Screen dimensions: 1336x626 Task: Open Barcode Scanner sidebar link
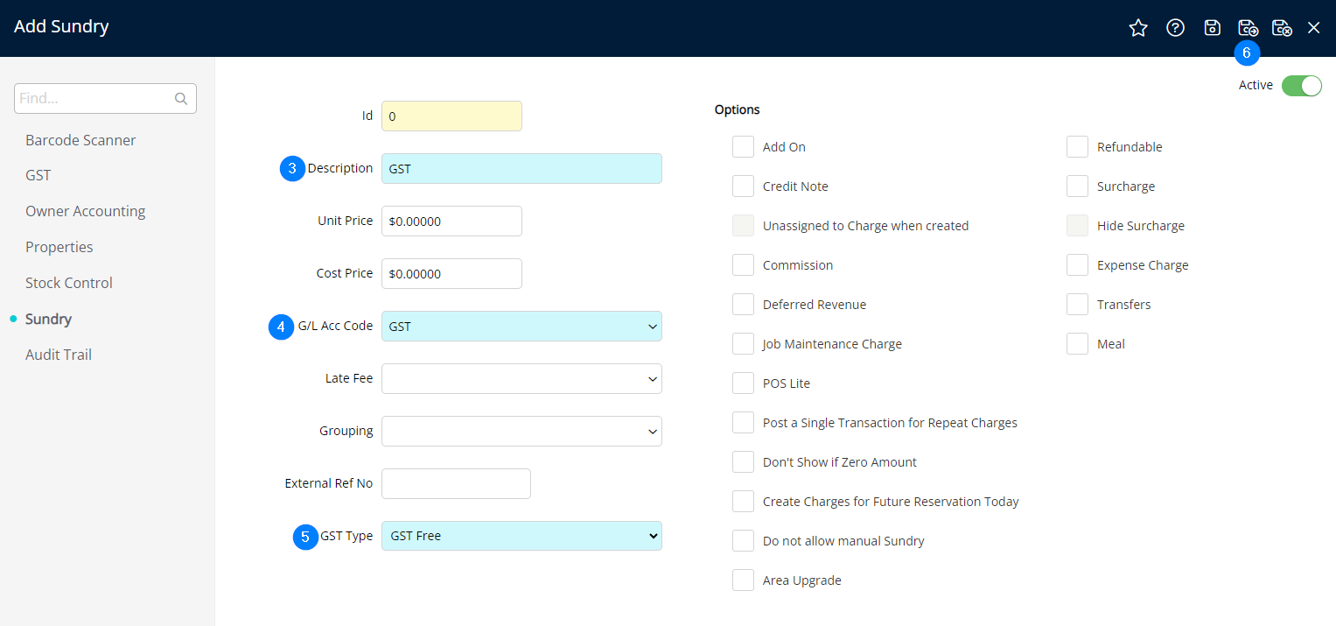point(80,140)
